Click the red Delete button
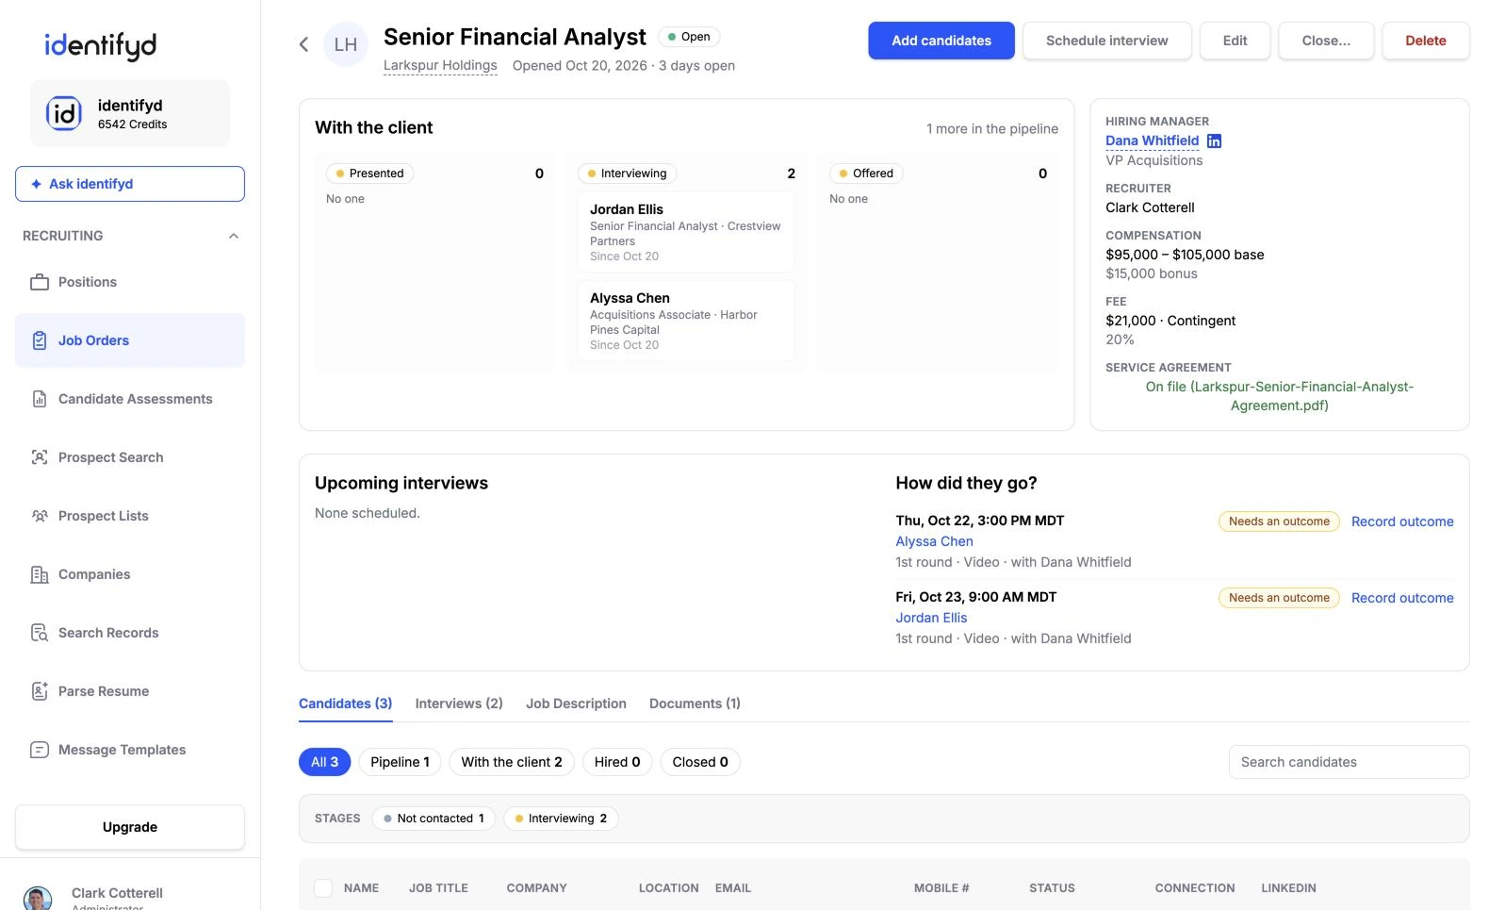The height and width of the screenshot is (910, 1489). pyautogui.click(x=1425, y=41)
